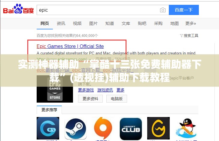Open camera image search icon
The width and height of the screenshot is (219, 141).
click(x=163, y=10)
